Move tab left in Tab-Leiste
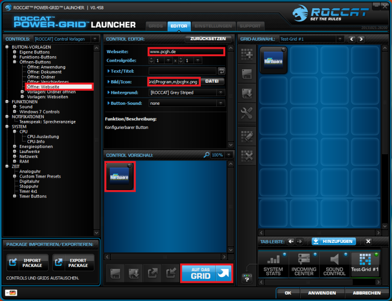The image size is (392, 301). (x=291, y=241)
